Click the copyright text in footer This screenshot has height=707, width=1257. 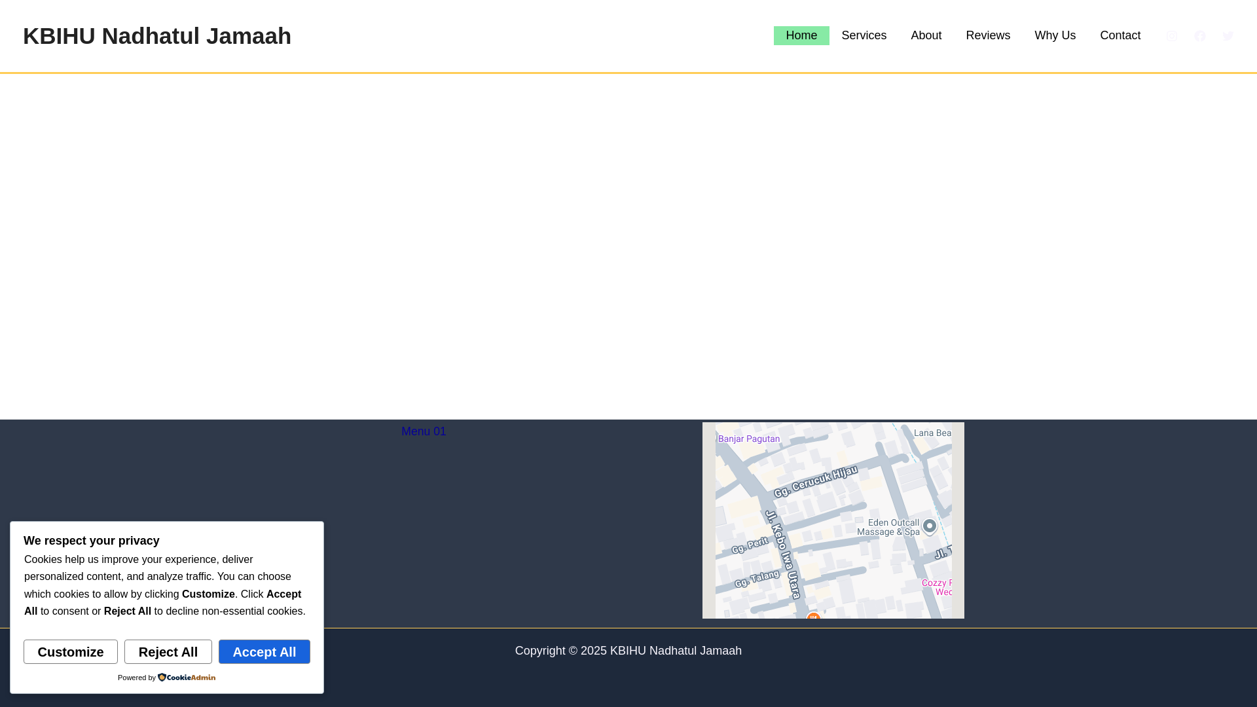coord(628,651)
